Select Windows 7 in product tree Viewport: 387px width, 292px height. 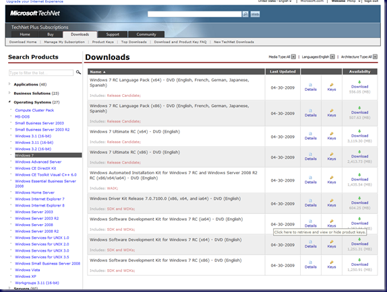click(x=48, y=155)
